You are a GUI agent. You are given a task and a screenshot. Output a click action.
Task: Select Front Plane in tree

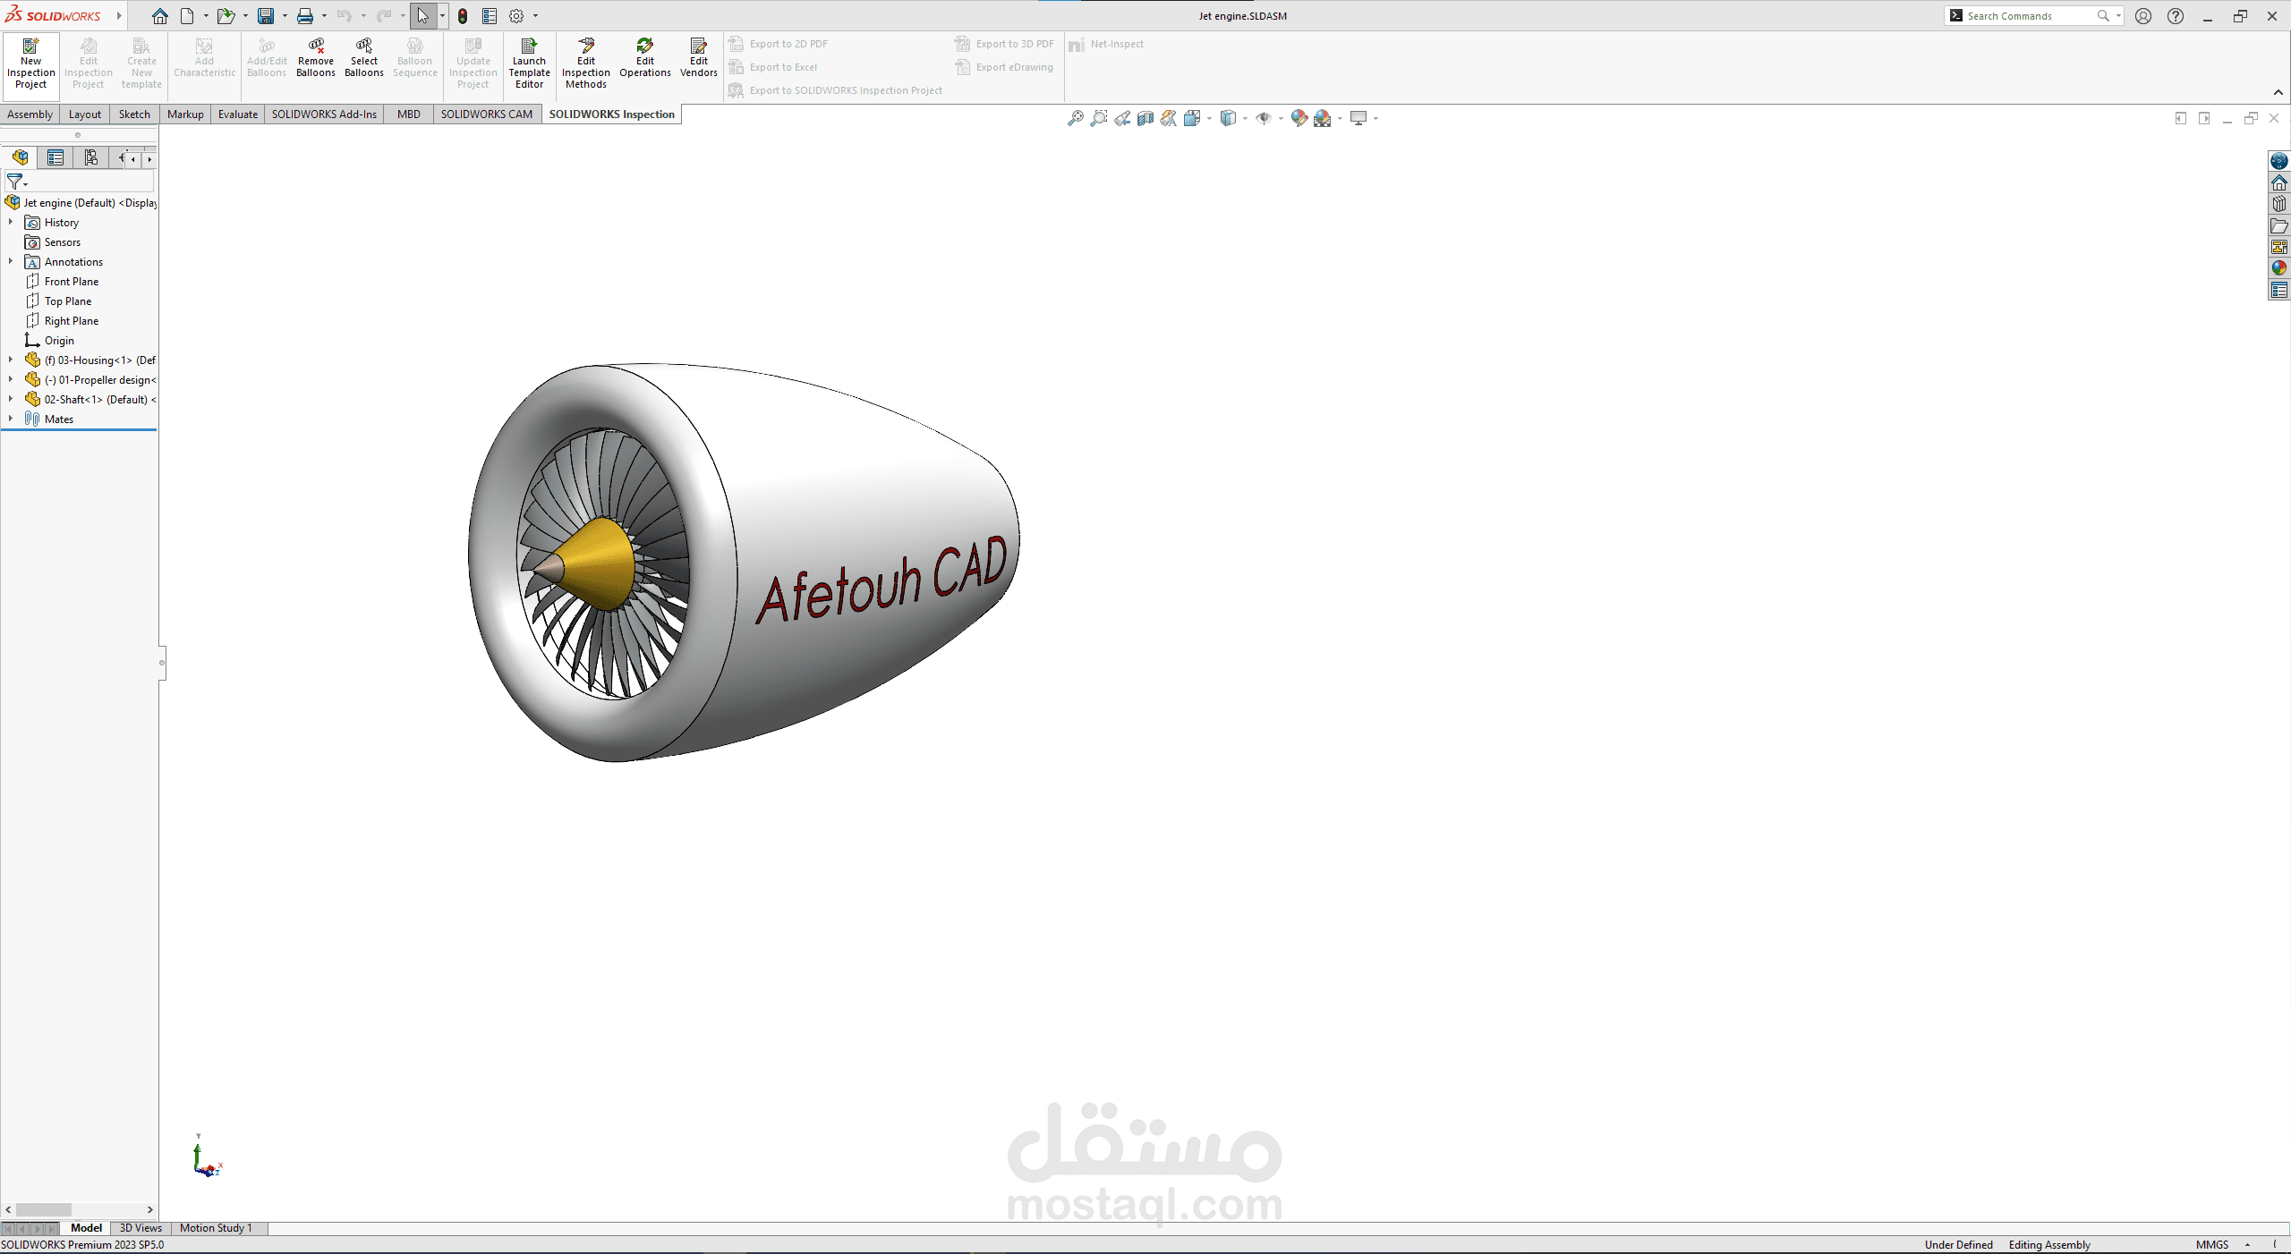click(72, 281)
